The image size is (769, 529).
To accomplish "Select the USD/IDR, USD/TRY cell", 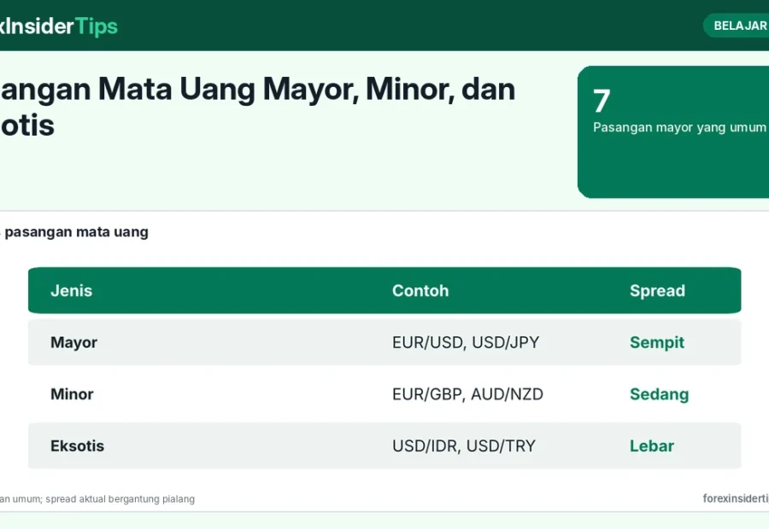I will click(463, 446).
